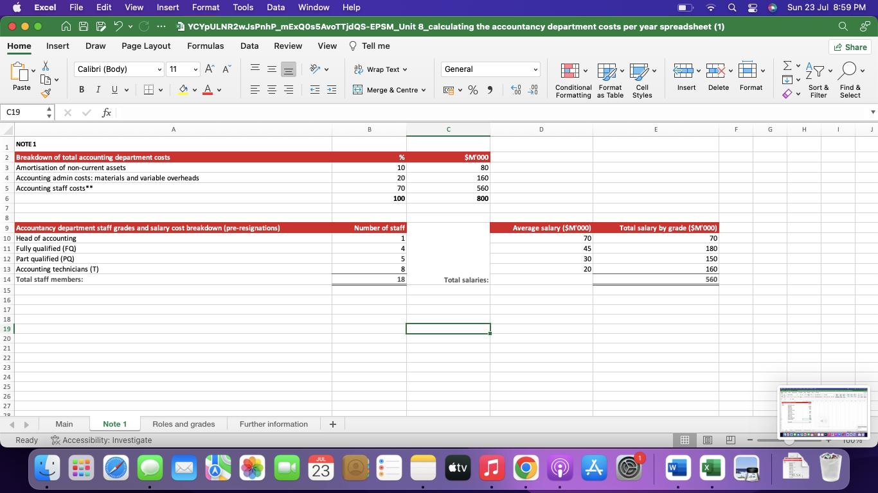Toggle align right

(289, 90)
